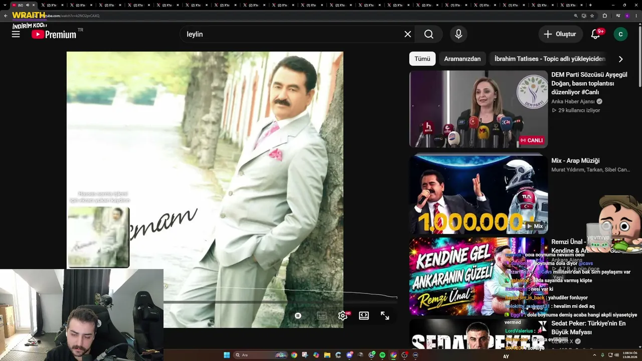Click the small video preview thumbnail
Image resolution: width=642 pixels, height=361 pixels.
(98, 237)
